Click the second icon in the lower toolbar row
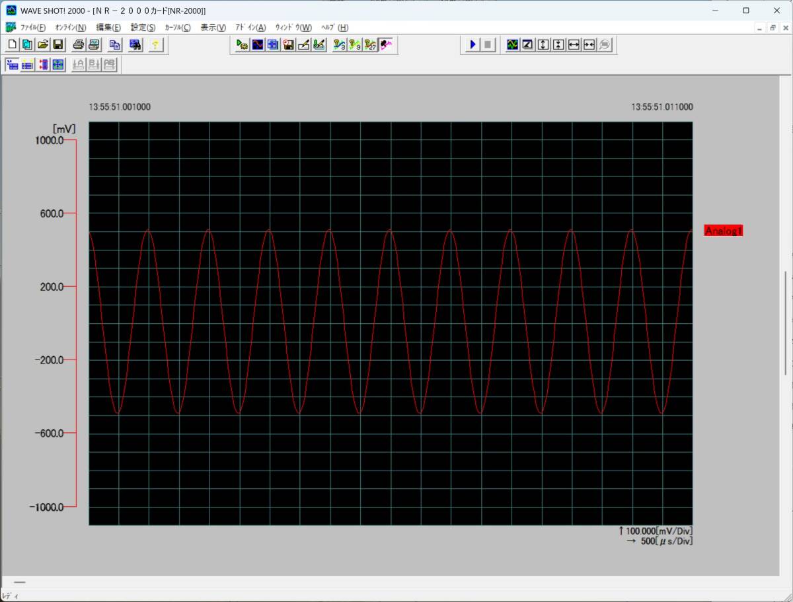Viewport: 793px width, 602px height. tap(28, 65)
